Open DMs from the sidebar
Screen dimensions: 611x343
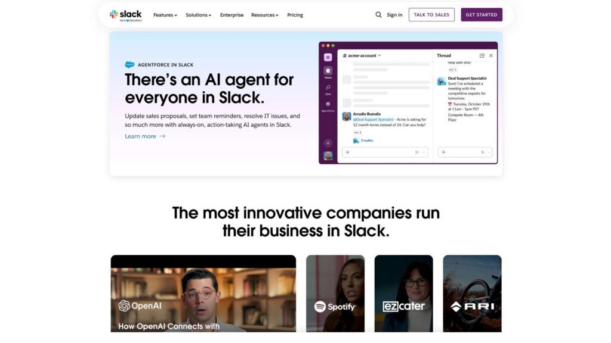328,88
